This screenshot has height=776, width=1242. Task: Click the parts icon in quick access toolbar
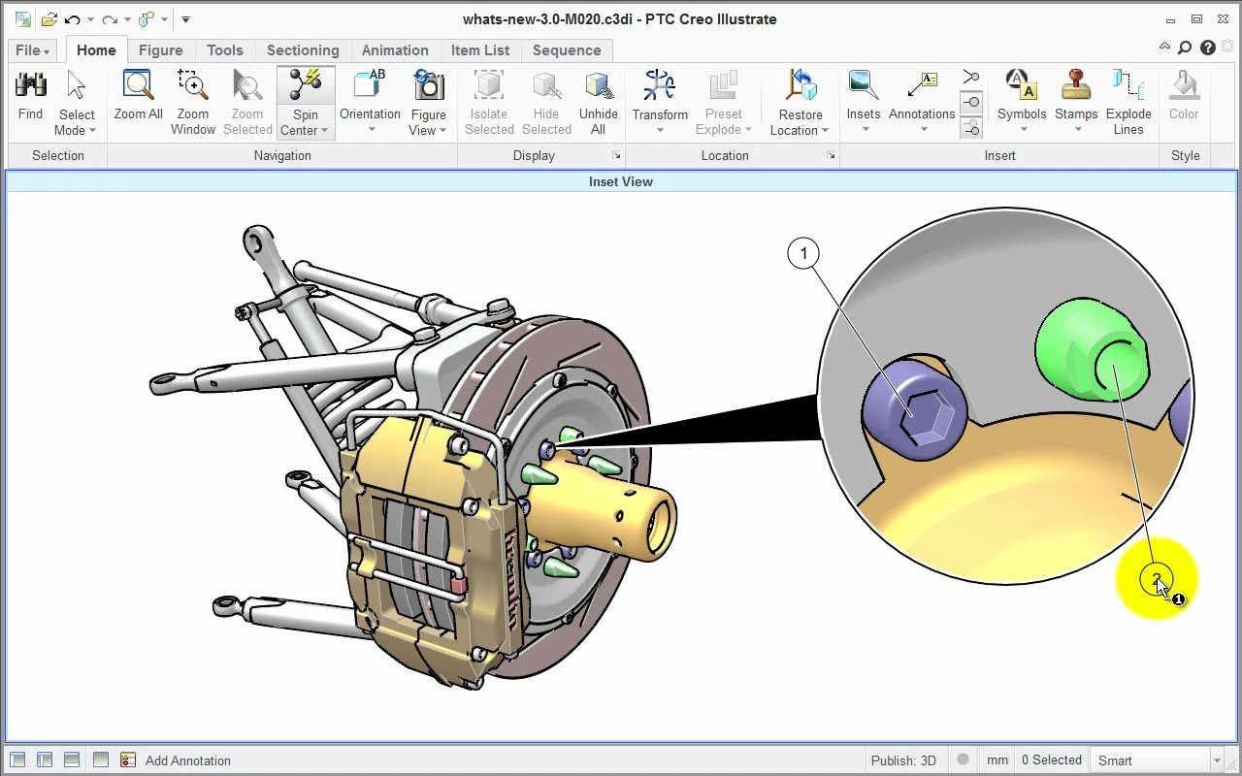pyautogui.click(x=147, y=19)
